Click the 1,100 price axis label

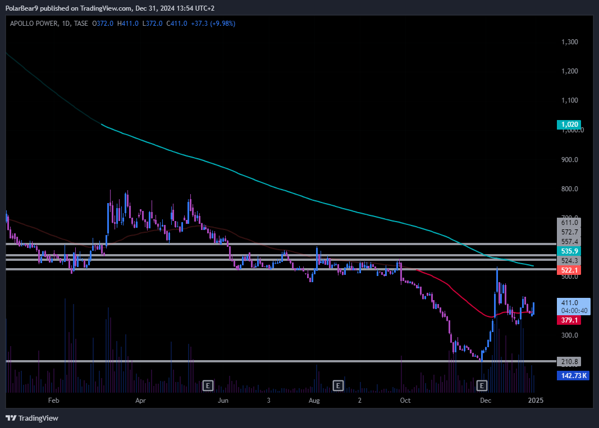click(570, 100)
